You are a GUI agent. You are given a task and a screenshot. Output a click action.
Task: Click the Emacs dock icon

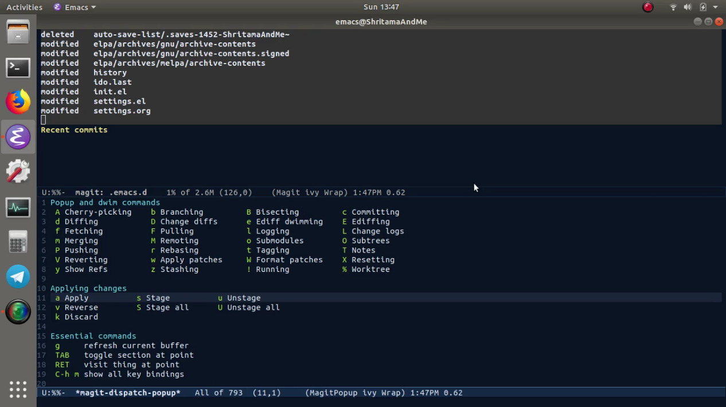coord(18,137)
